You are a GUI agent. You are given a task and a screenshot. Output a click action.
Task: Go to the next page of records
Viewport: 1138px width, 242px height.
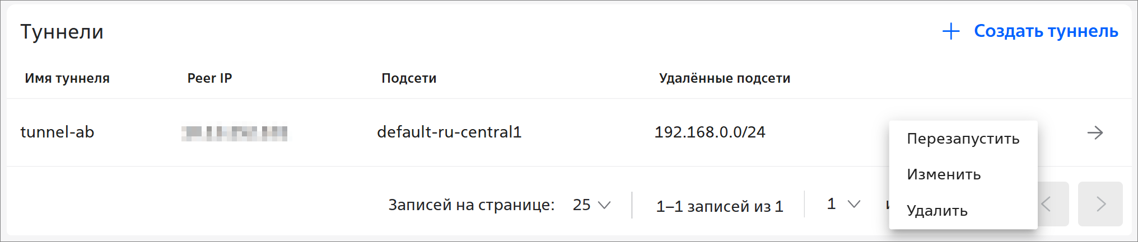point(1100,204)
